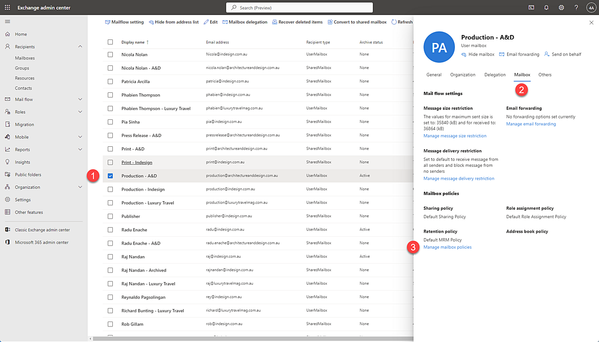Expand the Mail flow section chevron
This screenshot has width=599, height=342.
click(x=80, y=99)
